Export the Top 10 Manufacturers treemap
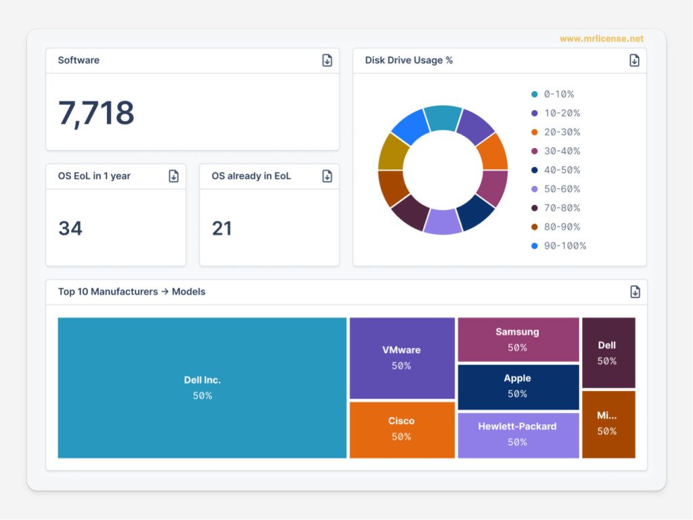Viewport: 693px width, 520px height. click(635, 291)
